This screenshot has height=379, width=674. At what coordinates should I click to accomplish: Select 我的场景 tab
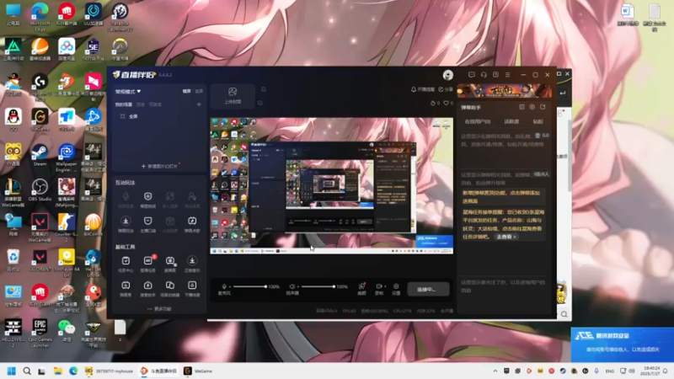123,104
